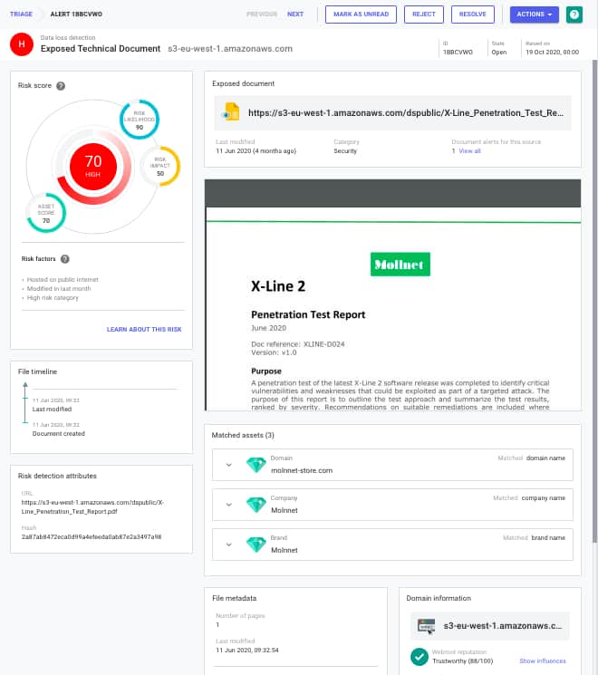This screenshot has height=675, width=598.
Task: Click the green trustworthy checkmark icon
Action: click(x=420, y=657)
